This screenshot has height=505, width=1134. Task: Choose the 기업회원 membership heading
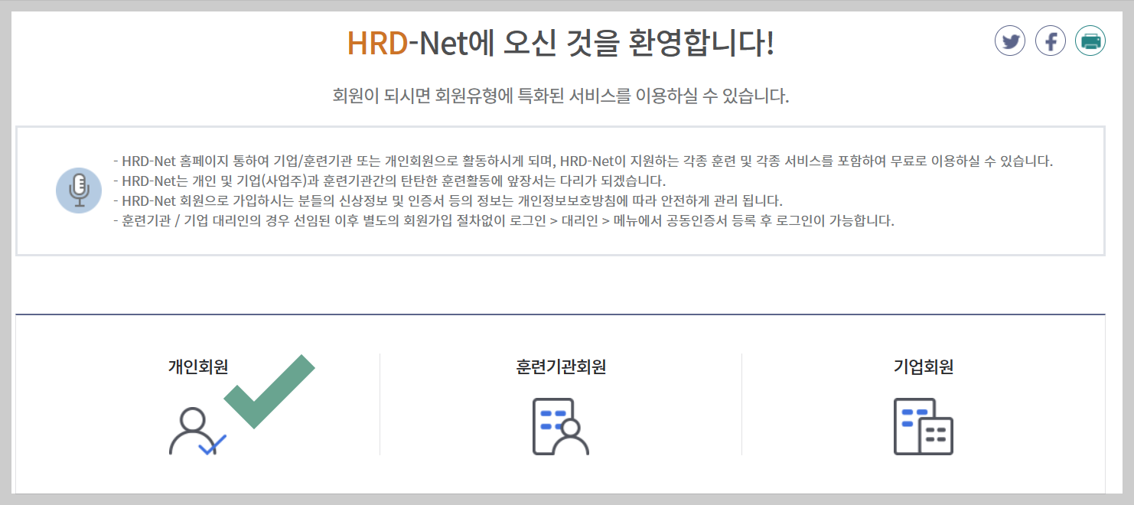coord(924,367)
